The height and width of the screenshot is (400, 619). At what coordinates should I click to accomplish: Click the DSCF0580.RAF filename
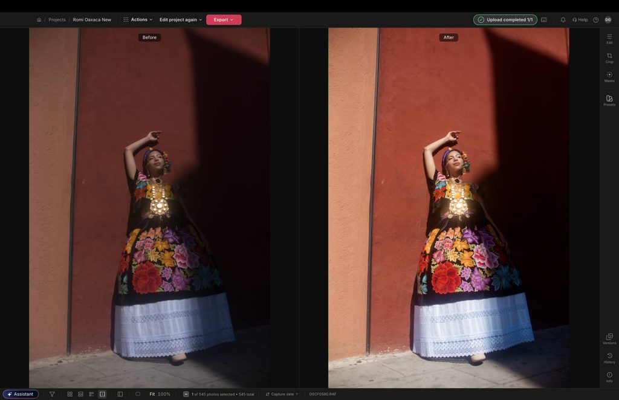click(323, 394)
